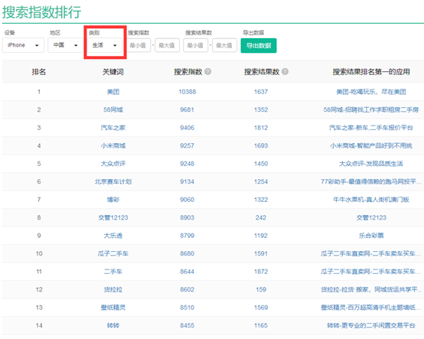
Task: Open app link 美团-吃喝玩乐，尽在美团
Action: point(371,92)
